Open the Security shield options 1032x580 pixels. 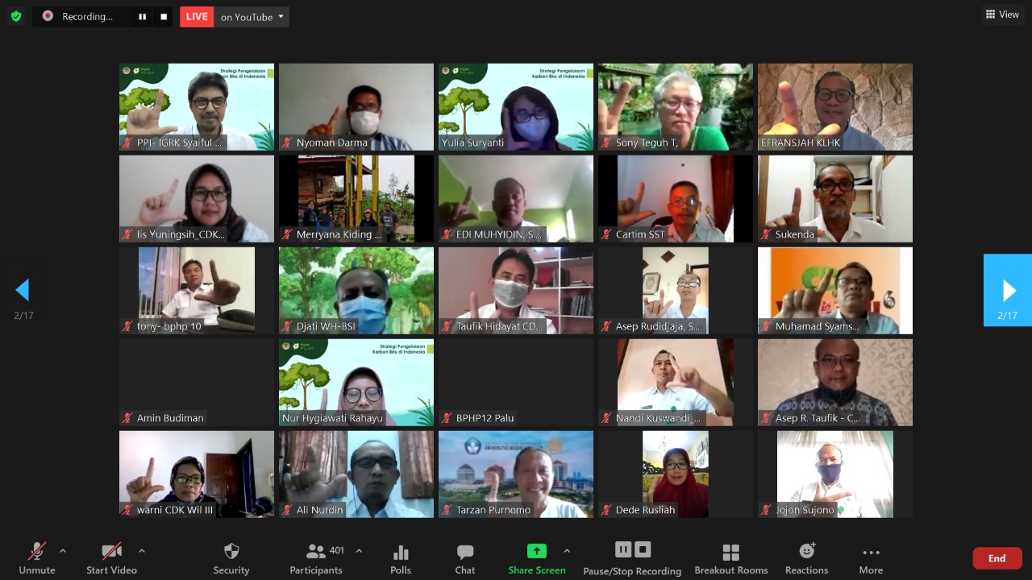tap(231, 557)
